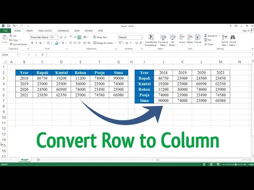Viewport: 254px width, 190px height.
Task: Click the Format cells icon in Cells group
Action: [x=198, y=37]
